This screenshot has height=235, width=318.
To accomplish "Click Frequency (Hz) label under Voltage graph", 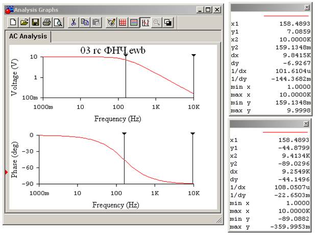I will [x=117, y=119].
